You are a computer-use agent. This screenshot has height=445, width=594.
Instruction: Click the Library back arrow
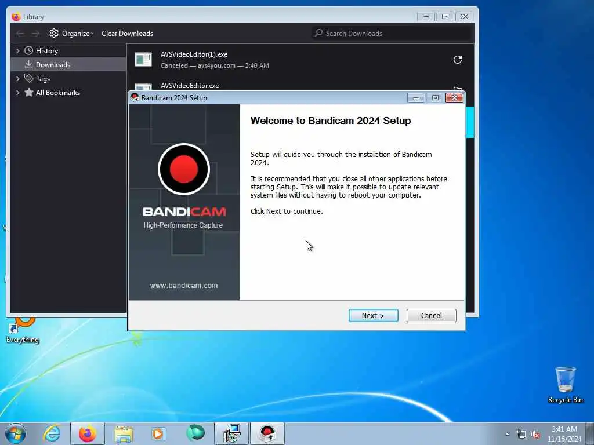(20, 33)
